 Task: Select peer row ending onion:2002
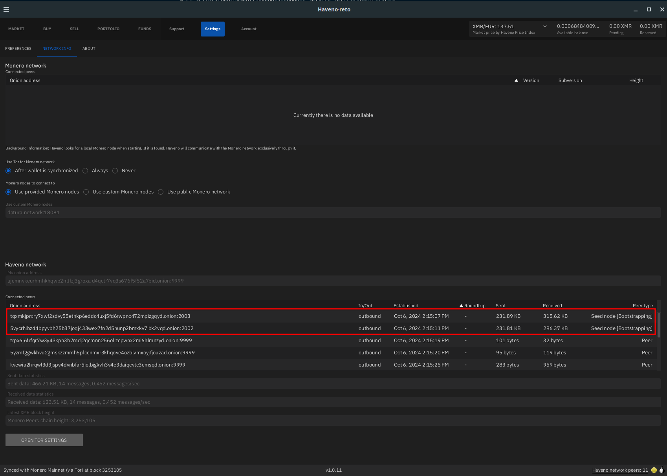point(331,328)
